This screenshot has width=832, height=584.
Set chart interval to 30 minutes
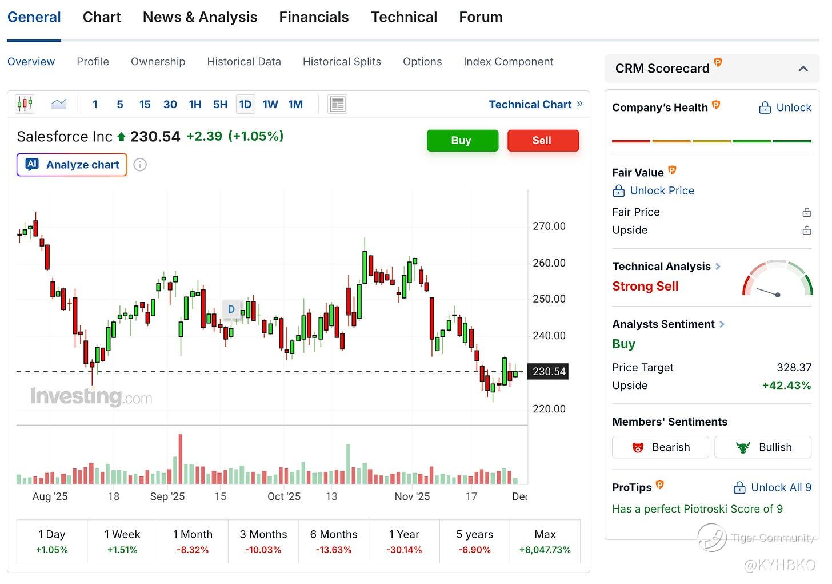point(170,104)
